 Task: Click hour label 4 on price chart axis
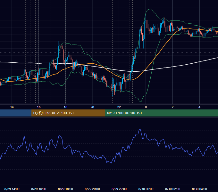coord(199,107)
